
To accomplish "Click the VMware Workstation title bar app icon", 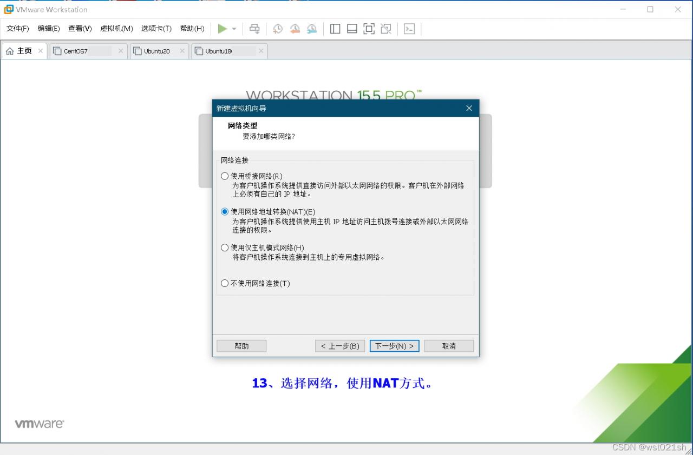I will tap(9, 9).
